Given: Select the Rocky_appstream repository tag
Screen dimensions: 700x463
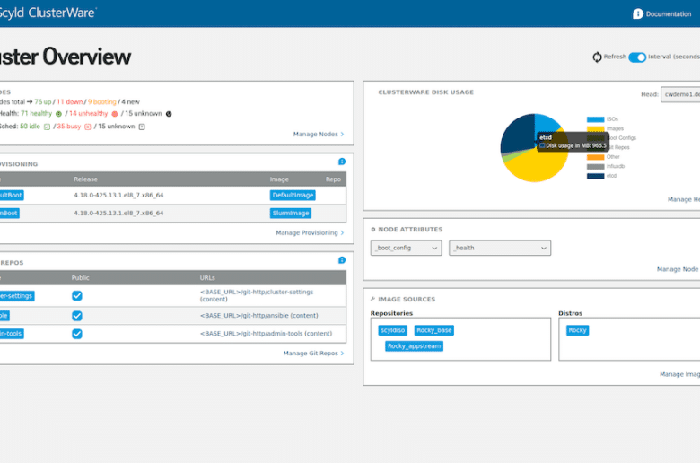Looking at the screenshot, I should 415,346.
